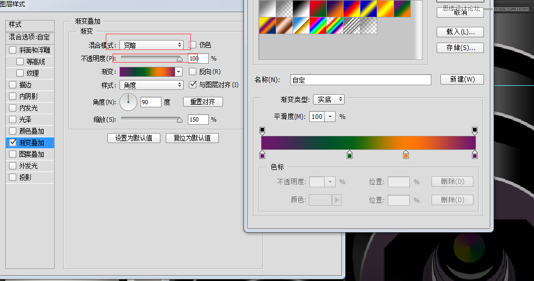Click the preset list vertical scrollbar
This screenshot has width=534, height=281.
[418, 29]
